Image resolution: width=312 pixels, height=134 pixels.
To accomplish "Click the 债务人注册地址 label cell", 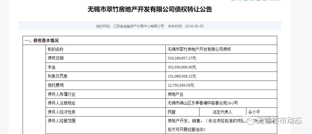I will 105,103.
